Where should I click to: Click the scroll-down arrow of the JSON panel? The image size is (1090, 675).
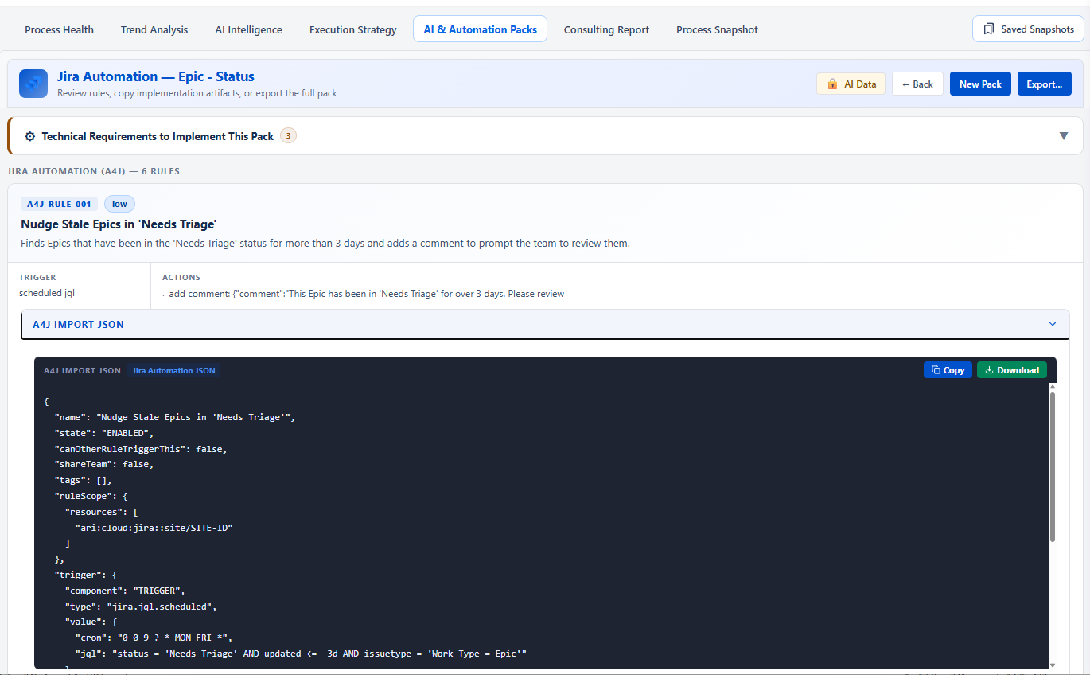tap(1053, 665)
